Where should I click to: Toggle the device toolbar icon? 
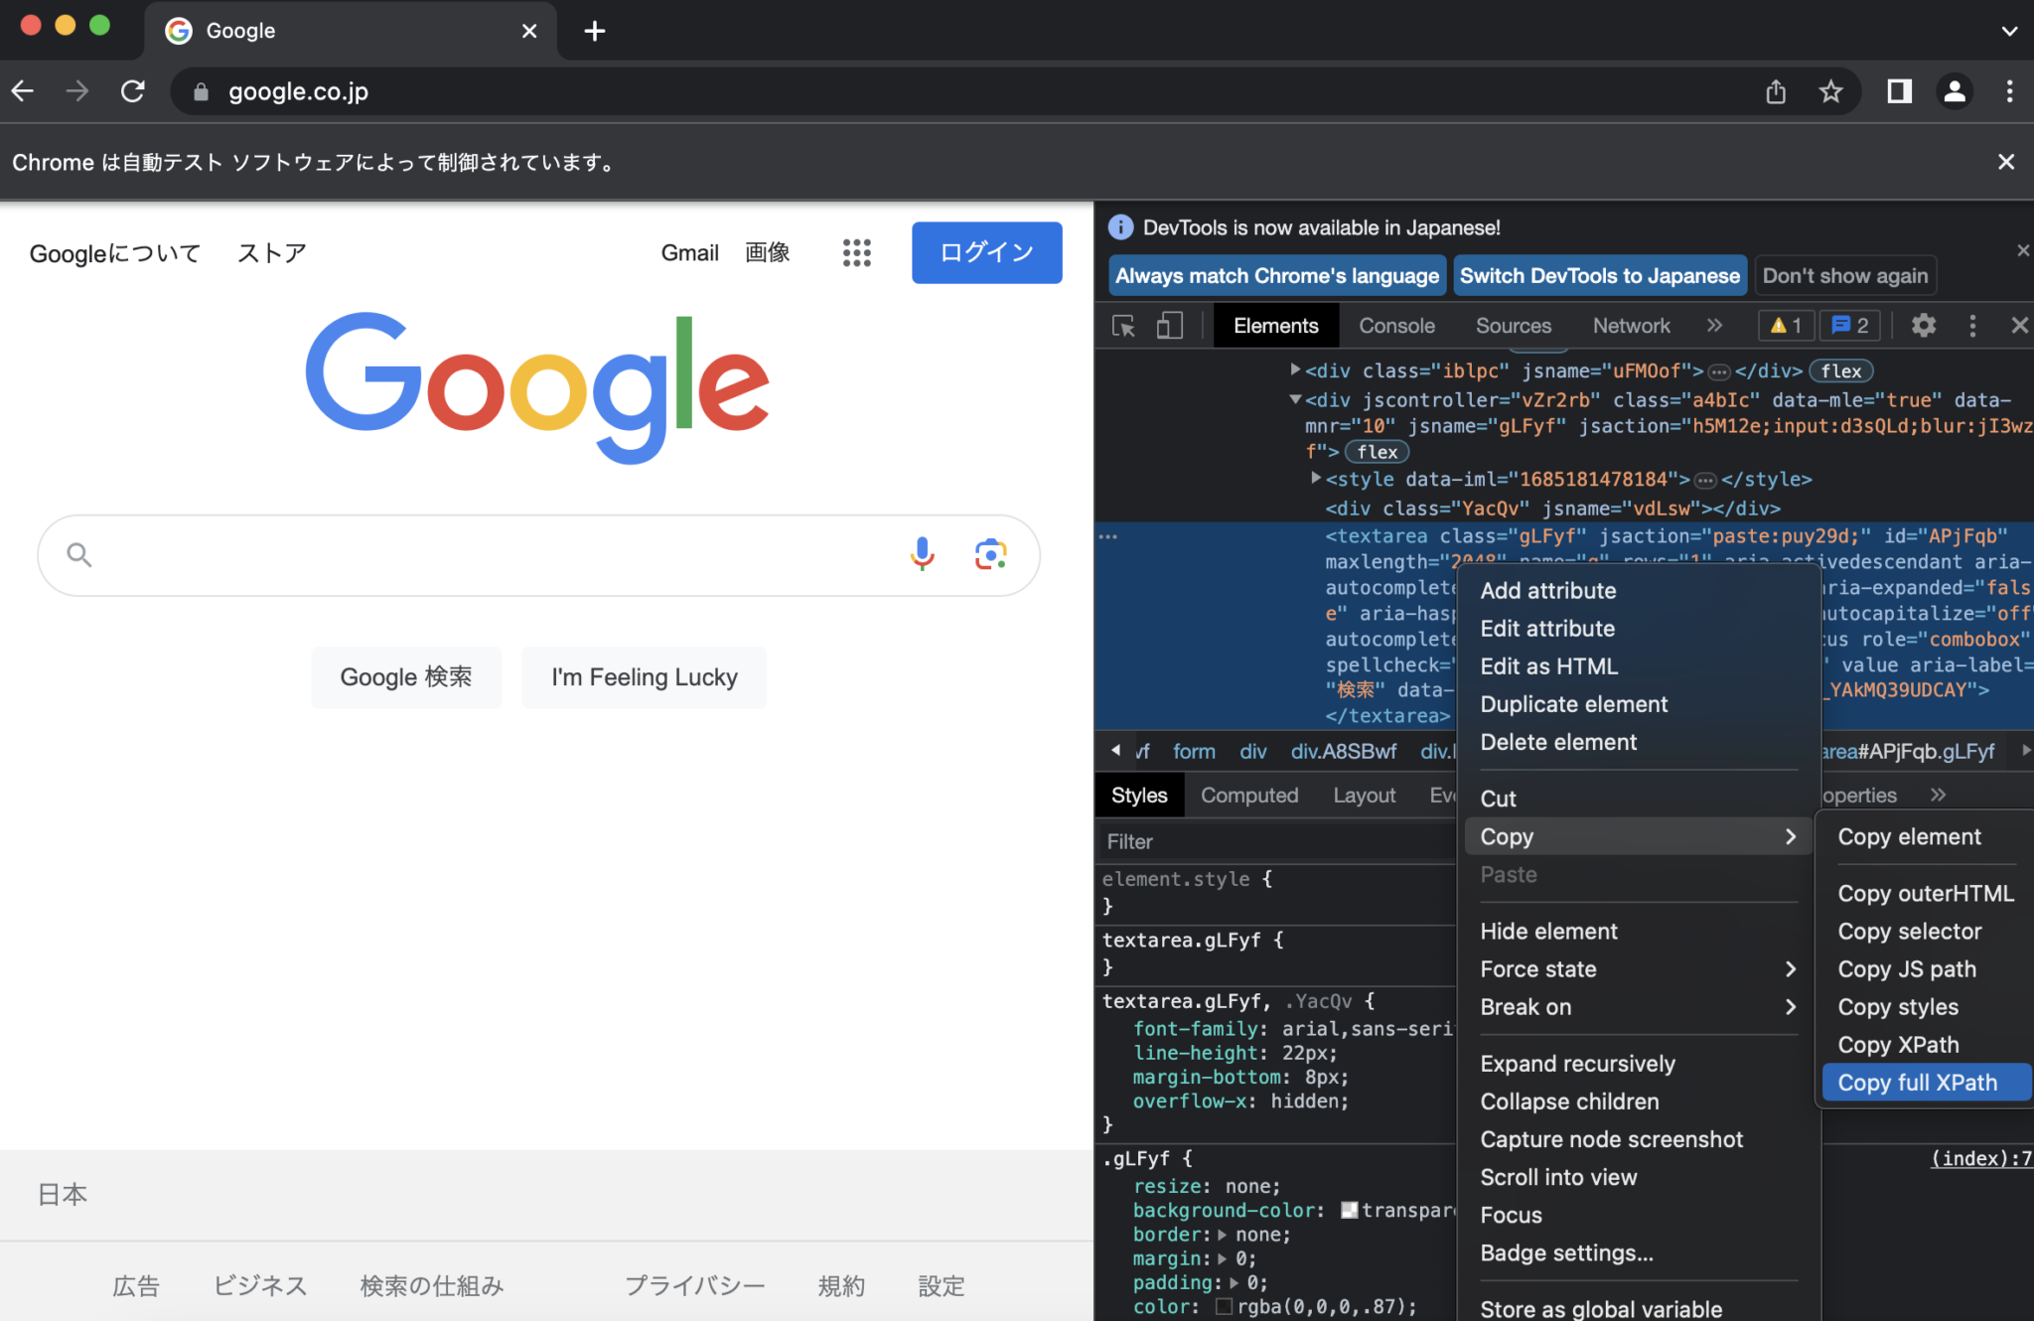[x=1169, y=326]
